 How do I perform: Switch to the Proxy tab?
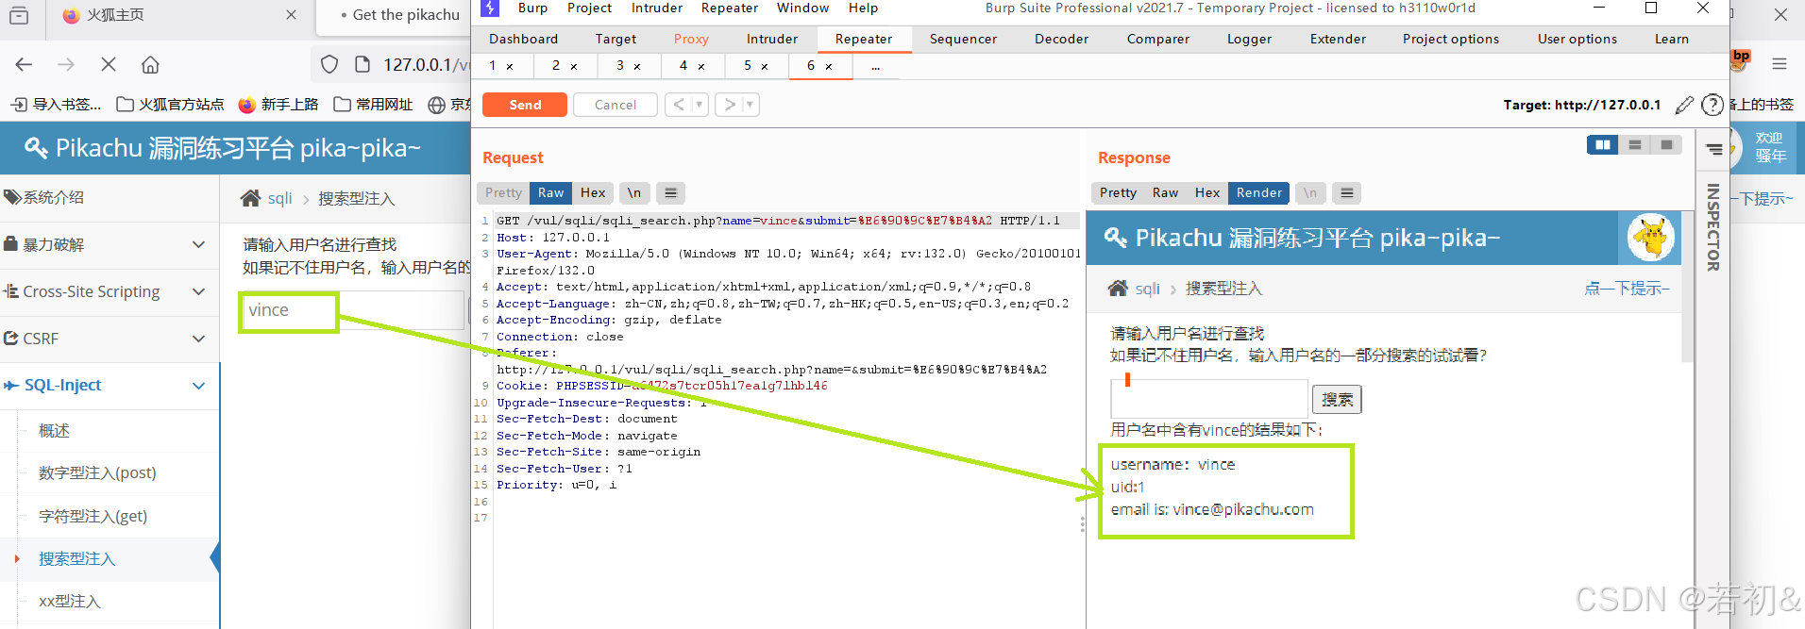691,39
